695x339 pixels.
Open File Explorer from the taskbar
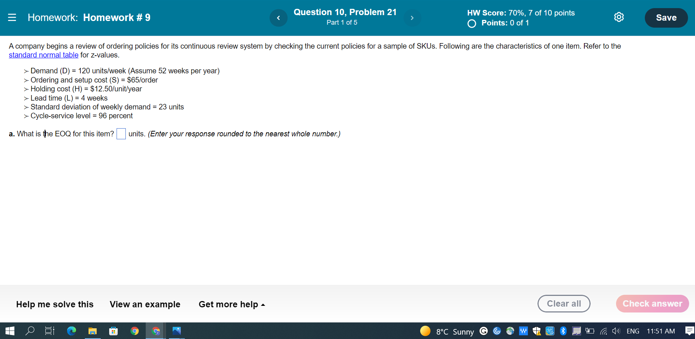coord(93,331)
